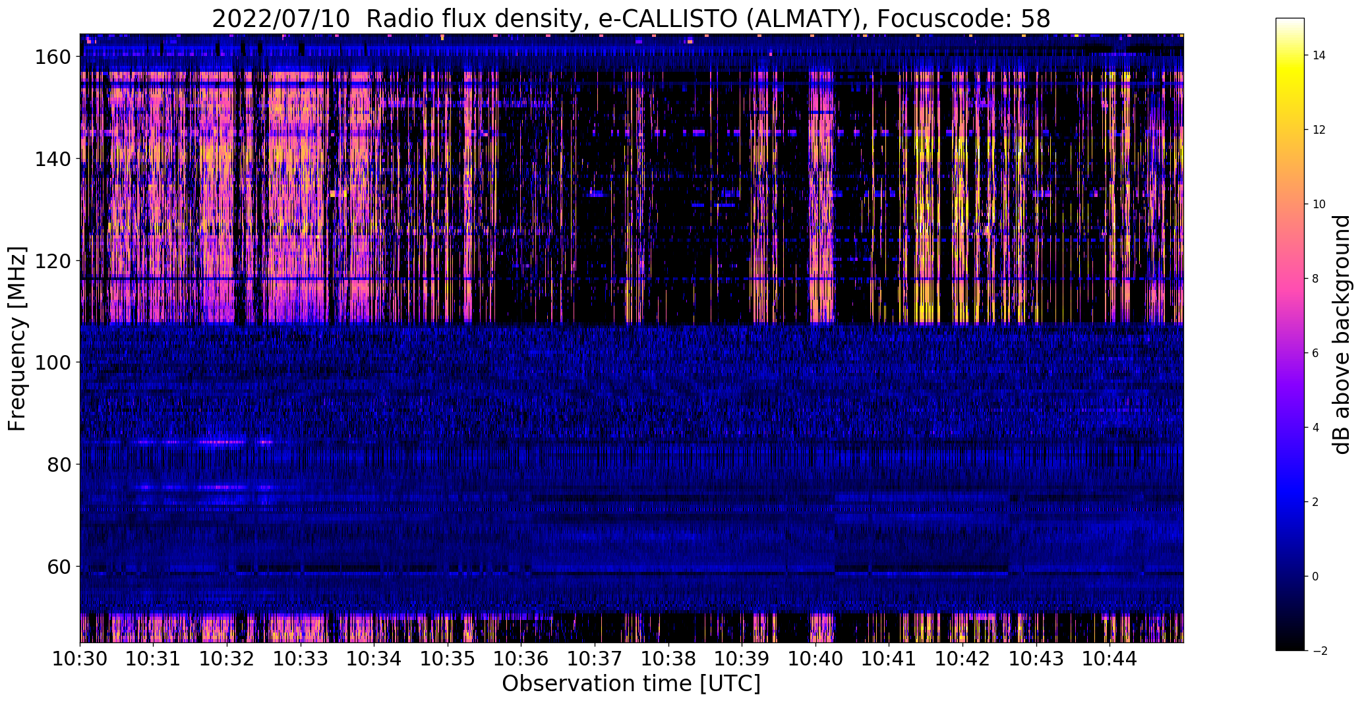The width and height of the screenshot is (1362, 703).
Task: Click the 10:39 time tick label
Action: click(x=742, y=658)
